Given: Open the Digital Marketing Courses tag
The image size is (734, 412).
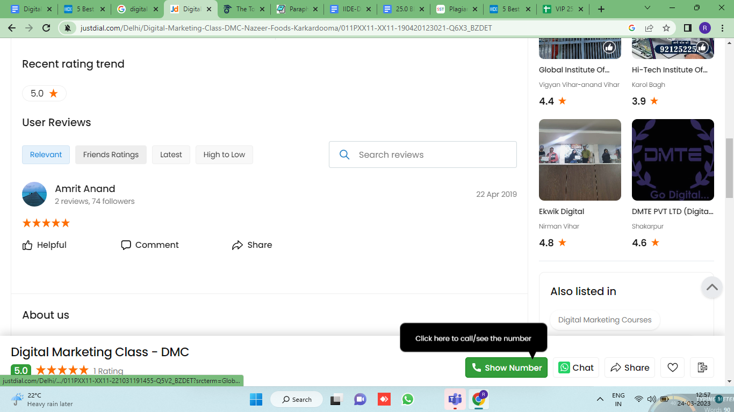Looking at the screenshot, I should point(605,320).
